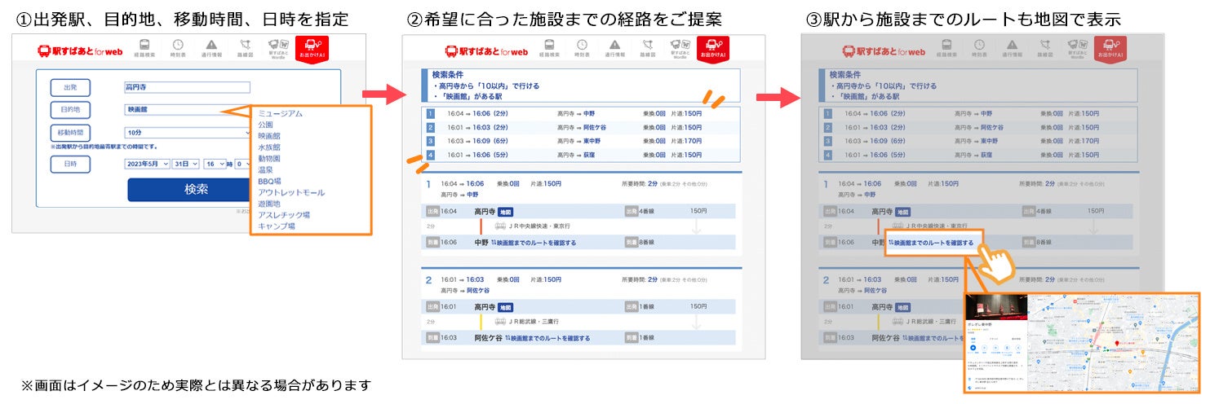
Task: Choose ミュージアム from destination list
Action: 280,114
